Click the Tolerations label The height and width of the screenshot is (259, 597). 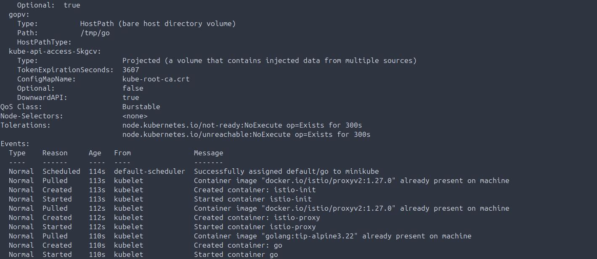(x=25, y=125)
